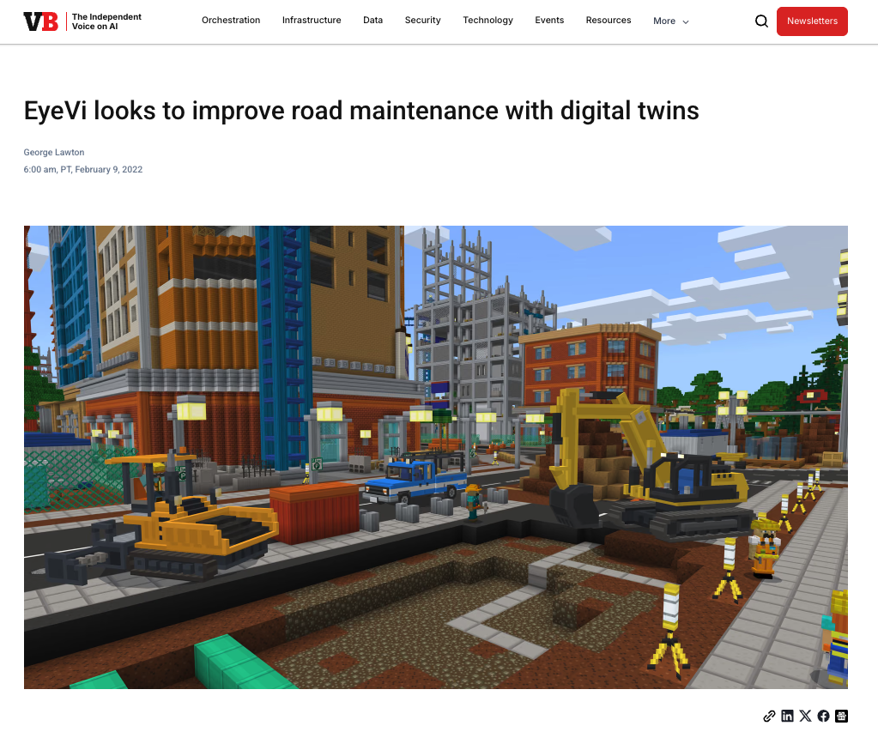878x732 pixels.
Task: Select Technology in the top navigation
Action: pos(487,20)
